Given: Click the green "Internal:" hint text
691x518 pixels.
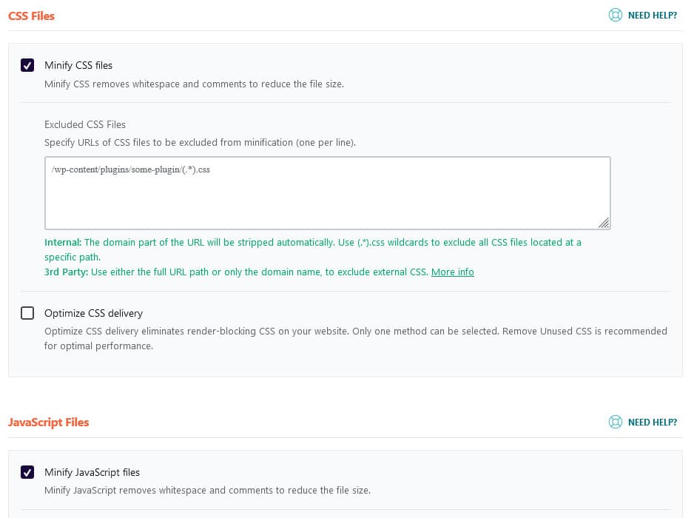Looking at the screenshot, I should [63, 242].
